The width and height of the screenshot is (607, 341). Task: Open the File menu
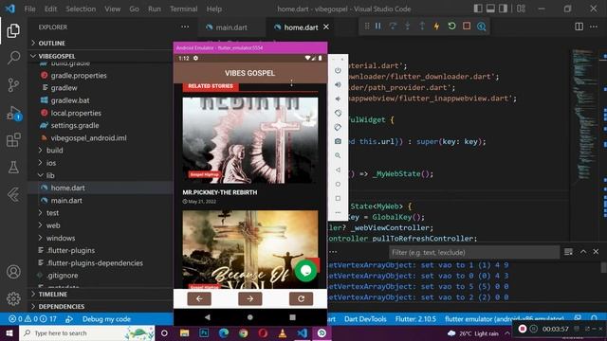[29, 9]
